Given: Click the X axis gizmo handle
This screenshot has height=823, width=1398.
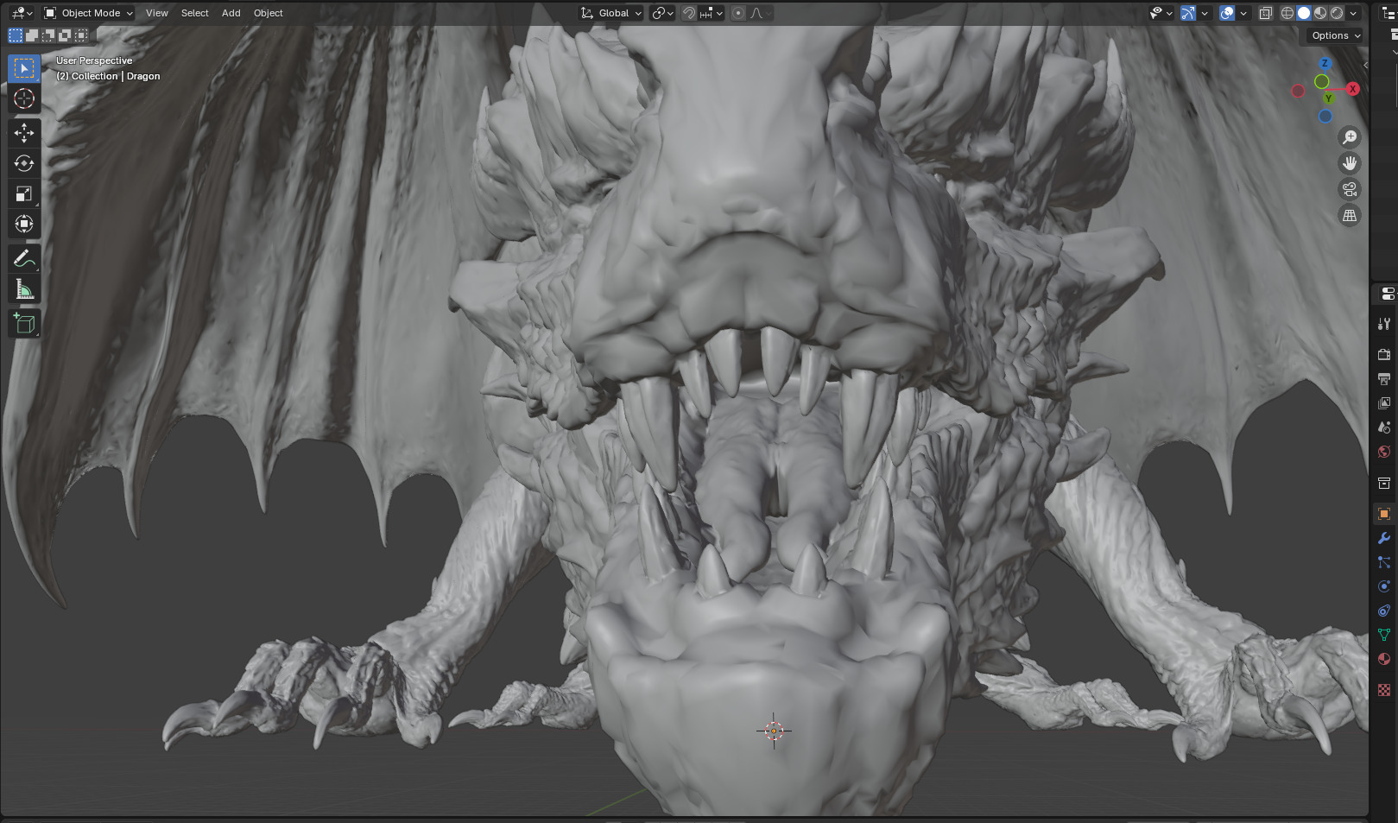Looking at the screenshot, I should (x=1353, y=89).
